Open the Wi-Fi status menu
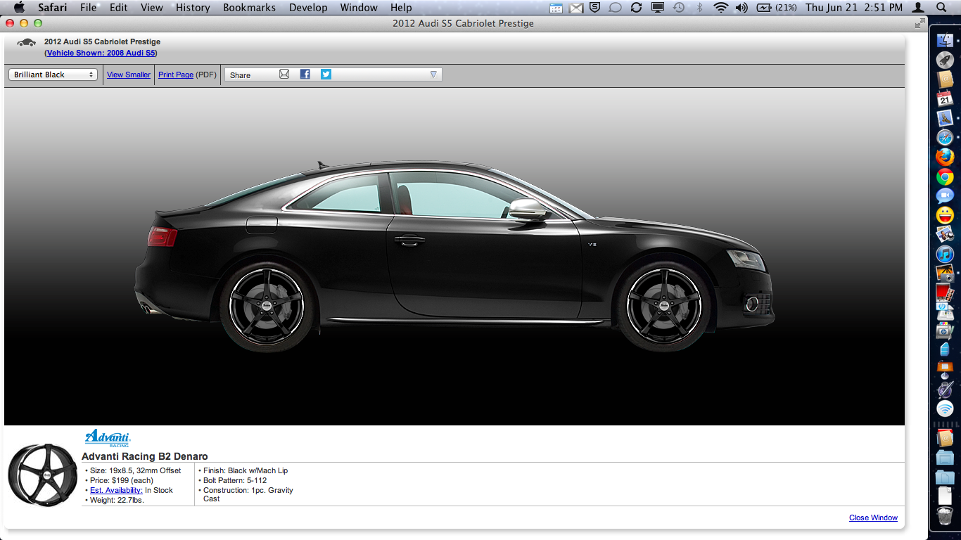Viewport: 961px width, 540px height. pyautogui.click(x=720, y=8)
